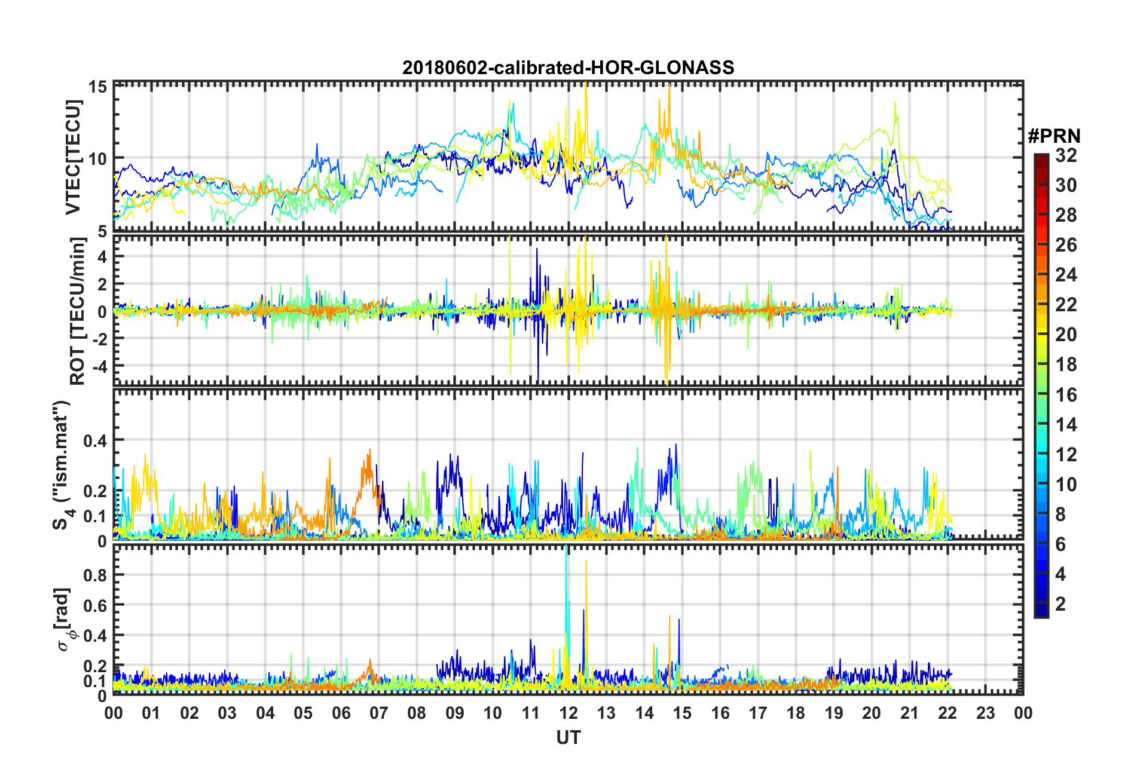Select the "26" label on PRN colorbar
Image resolution: width=1137 pixels, height=772 pixels.
click(1066, 245)
